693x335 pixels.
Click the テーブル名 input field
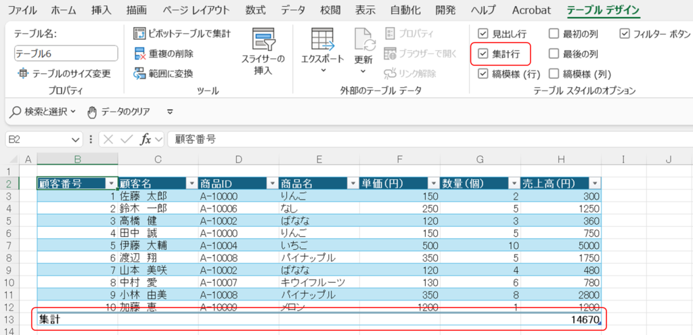coord(66,53)
